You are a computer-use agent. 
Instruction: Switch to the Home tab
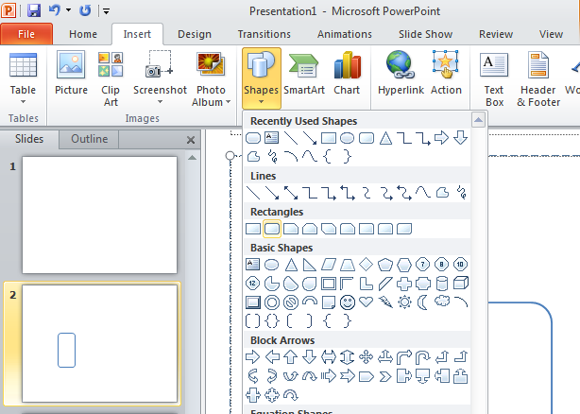83,34
